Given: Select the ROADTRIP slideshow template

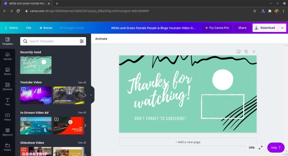Looking at the screenshot, I should tap(36, 151).
